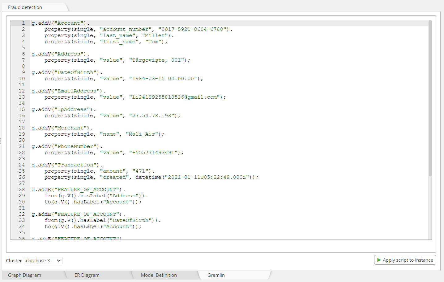Click the Gremlin tab
This screenshot has width=444, height=282.
(216, 275)
